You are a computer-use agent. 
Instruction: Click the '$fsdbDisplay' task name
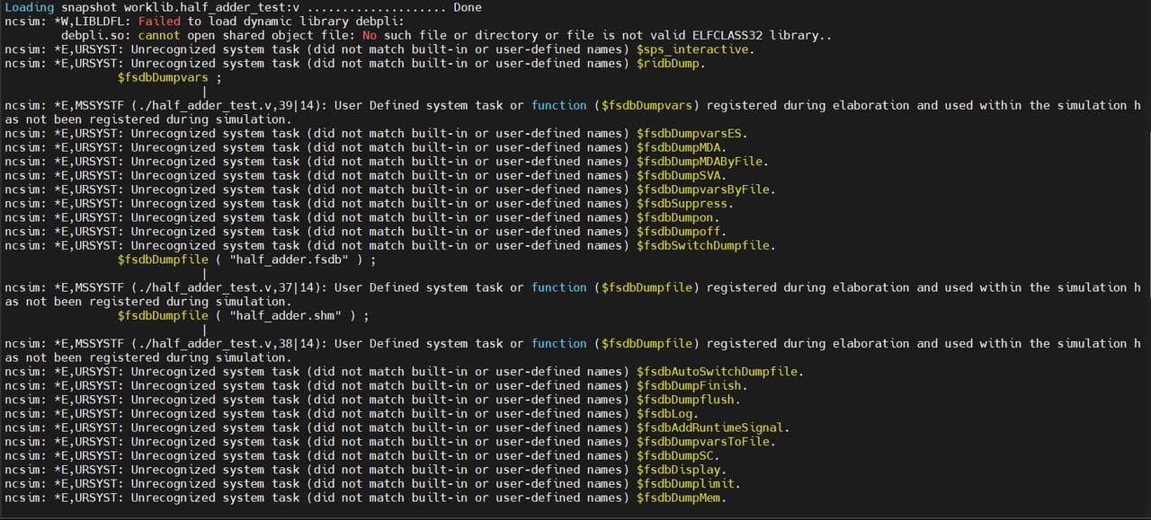pos(677,470)
